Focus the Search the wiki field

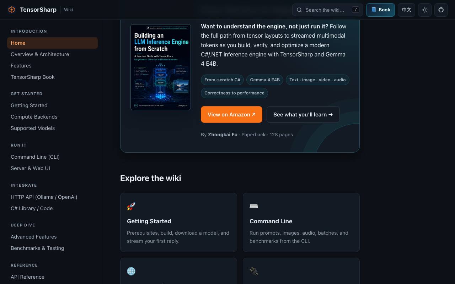point(327,10)
